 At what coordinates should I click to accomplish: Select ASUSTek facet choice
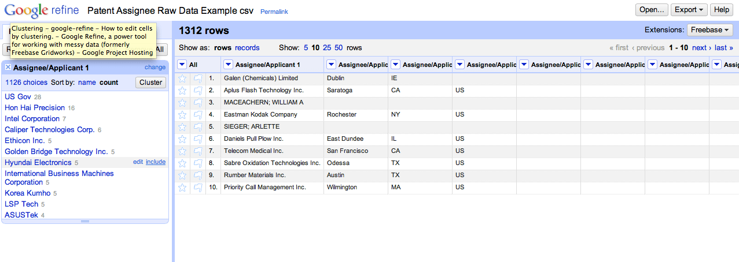[21, 215]
